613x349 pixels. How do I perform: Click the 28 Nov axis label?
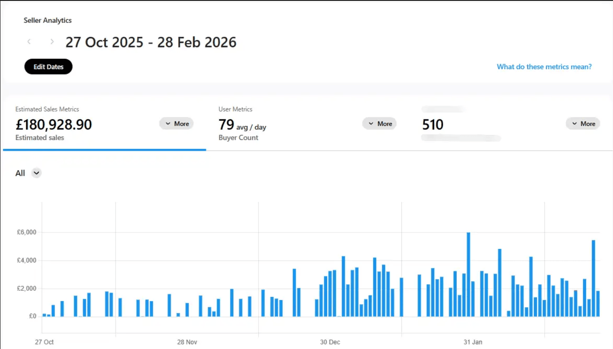coord(187,342)
